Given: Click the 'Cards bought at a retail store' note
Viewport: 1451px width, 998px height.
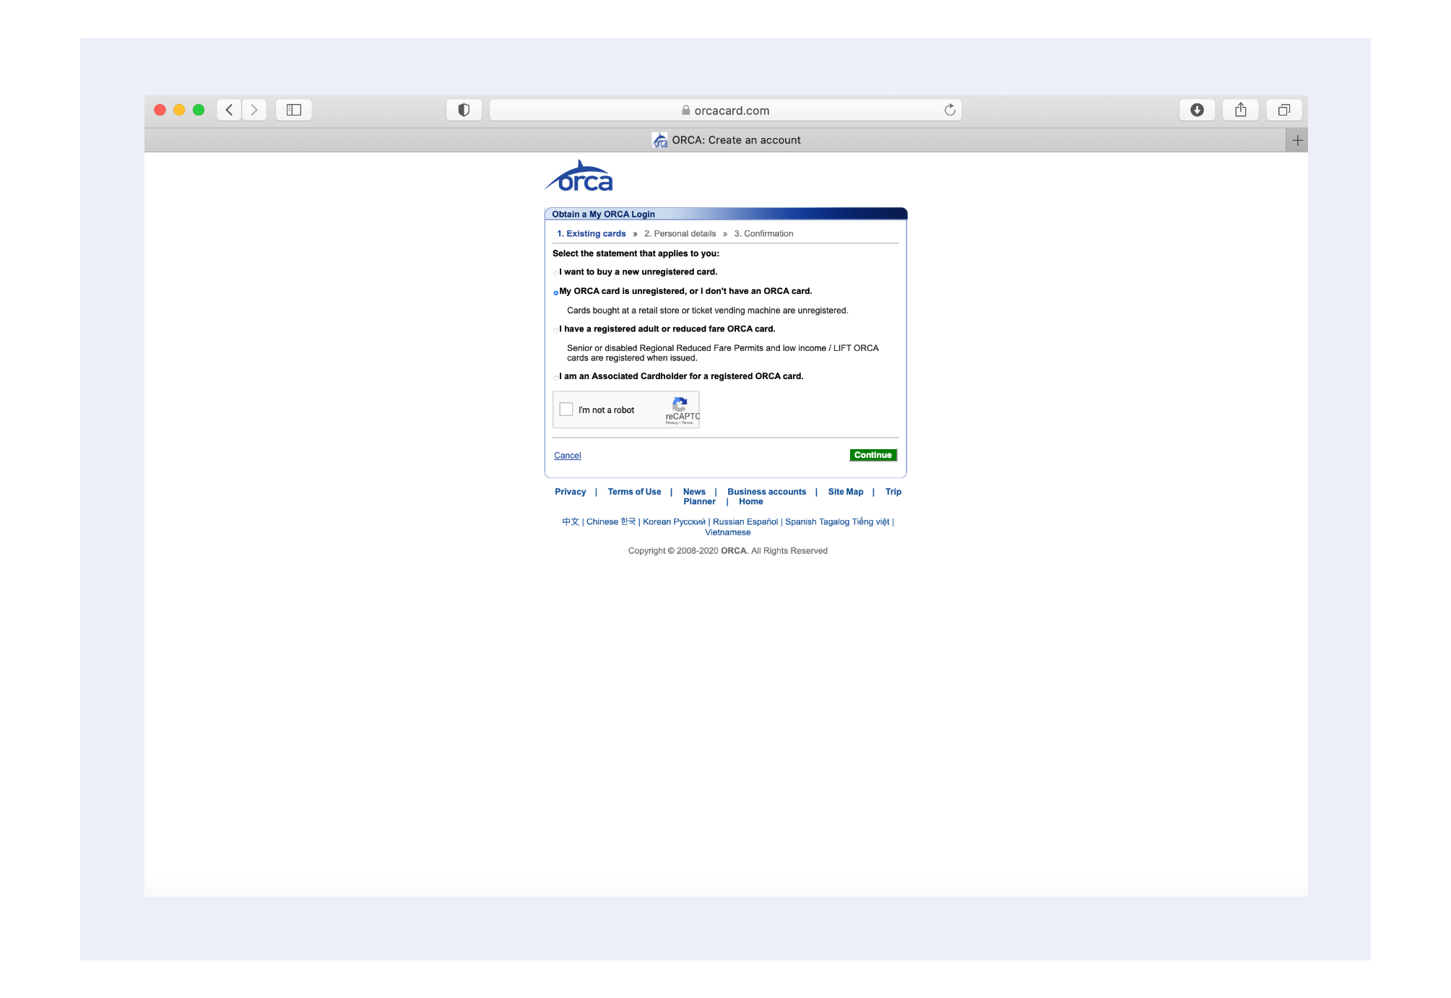Looking at the screenshot, I should click(708, 311).
